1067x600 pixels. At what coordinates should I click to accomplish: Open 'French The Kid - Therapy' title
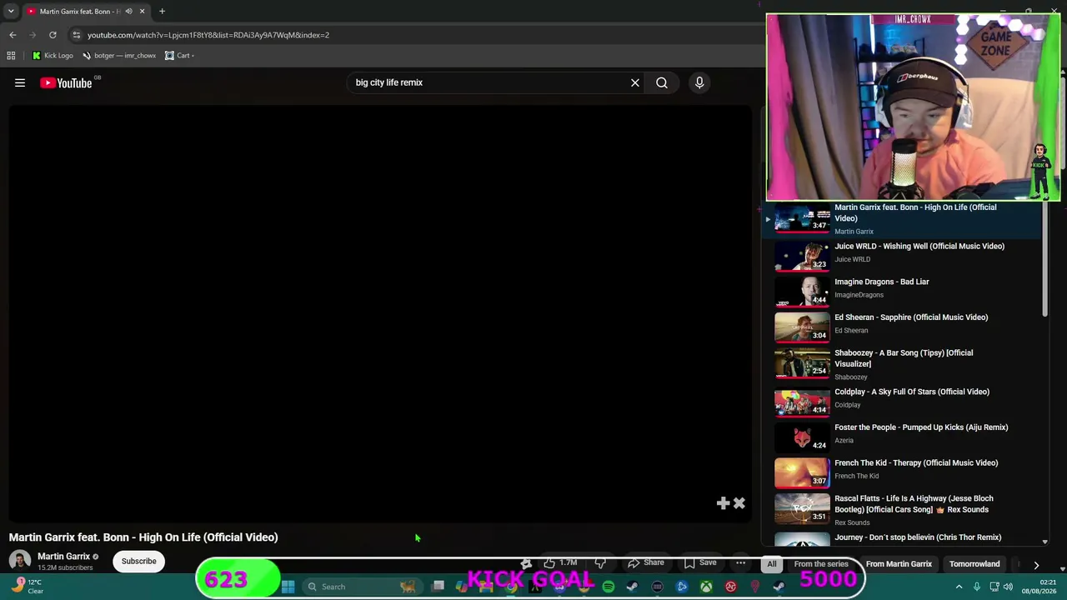[x=916, y=463]
